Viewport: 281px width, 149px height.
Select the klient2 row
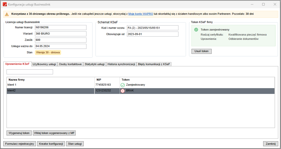pos(141,91)
